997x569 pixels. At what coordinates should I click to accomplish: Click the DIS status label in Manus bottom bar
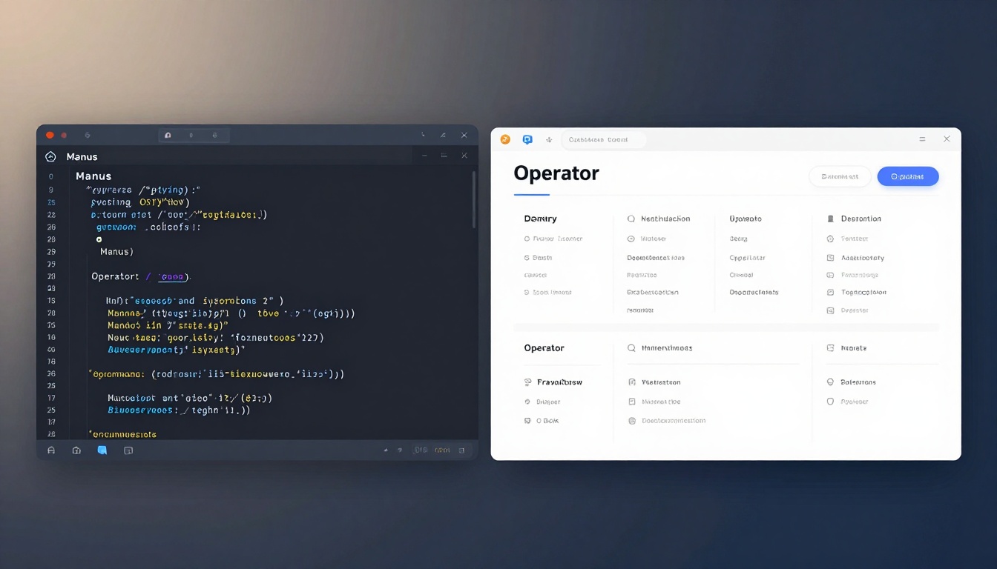click(421, 450)
